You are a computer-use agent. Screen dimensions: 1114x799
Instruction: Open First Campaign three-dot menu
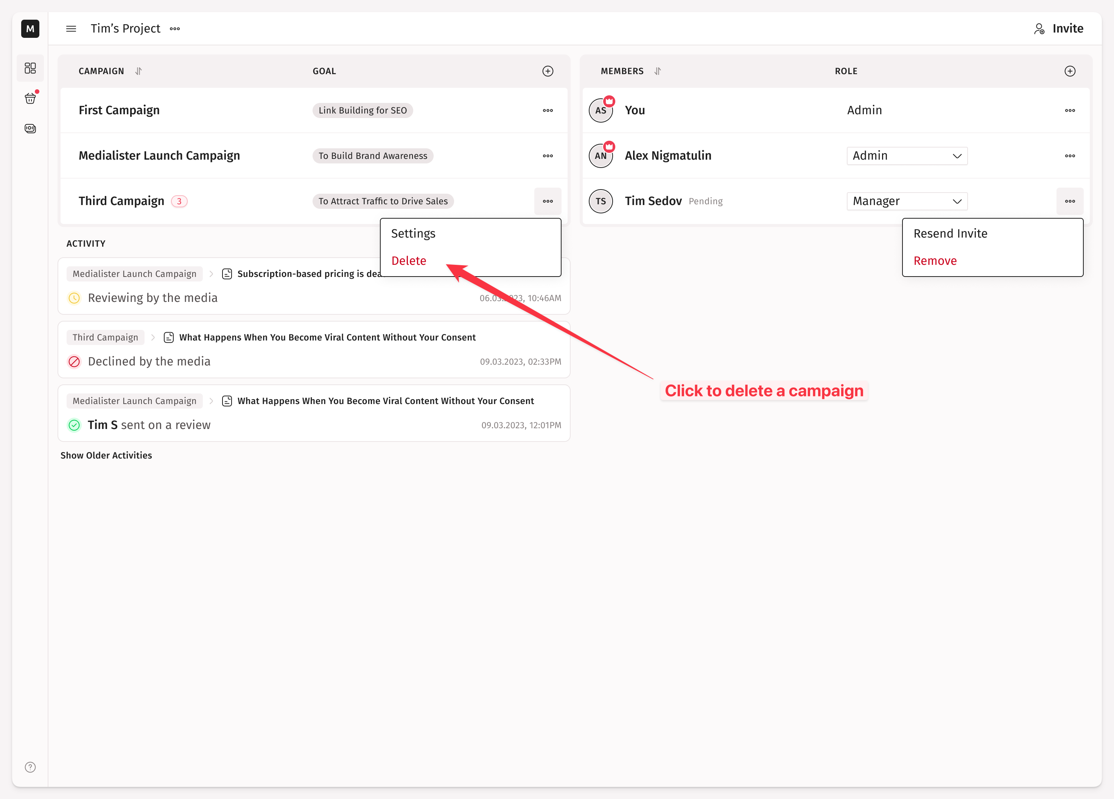(x=548, y=110)
